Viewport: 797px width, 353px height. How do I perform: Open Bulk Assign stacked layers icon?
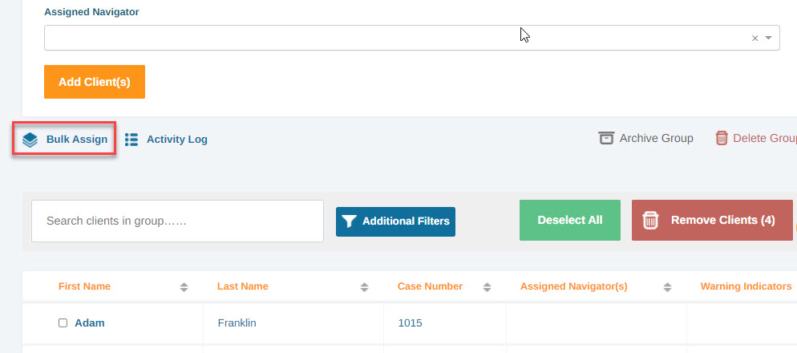pos(30,140)
